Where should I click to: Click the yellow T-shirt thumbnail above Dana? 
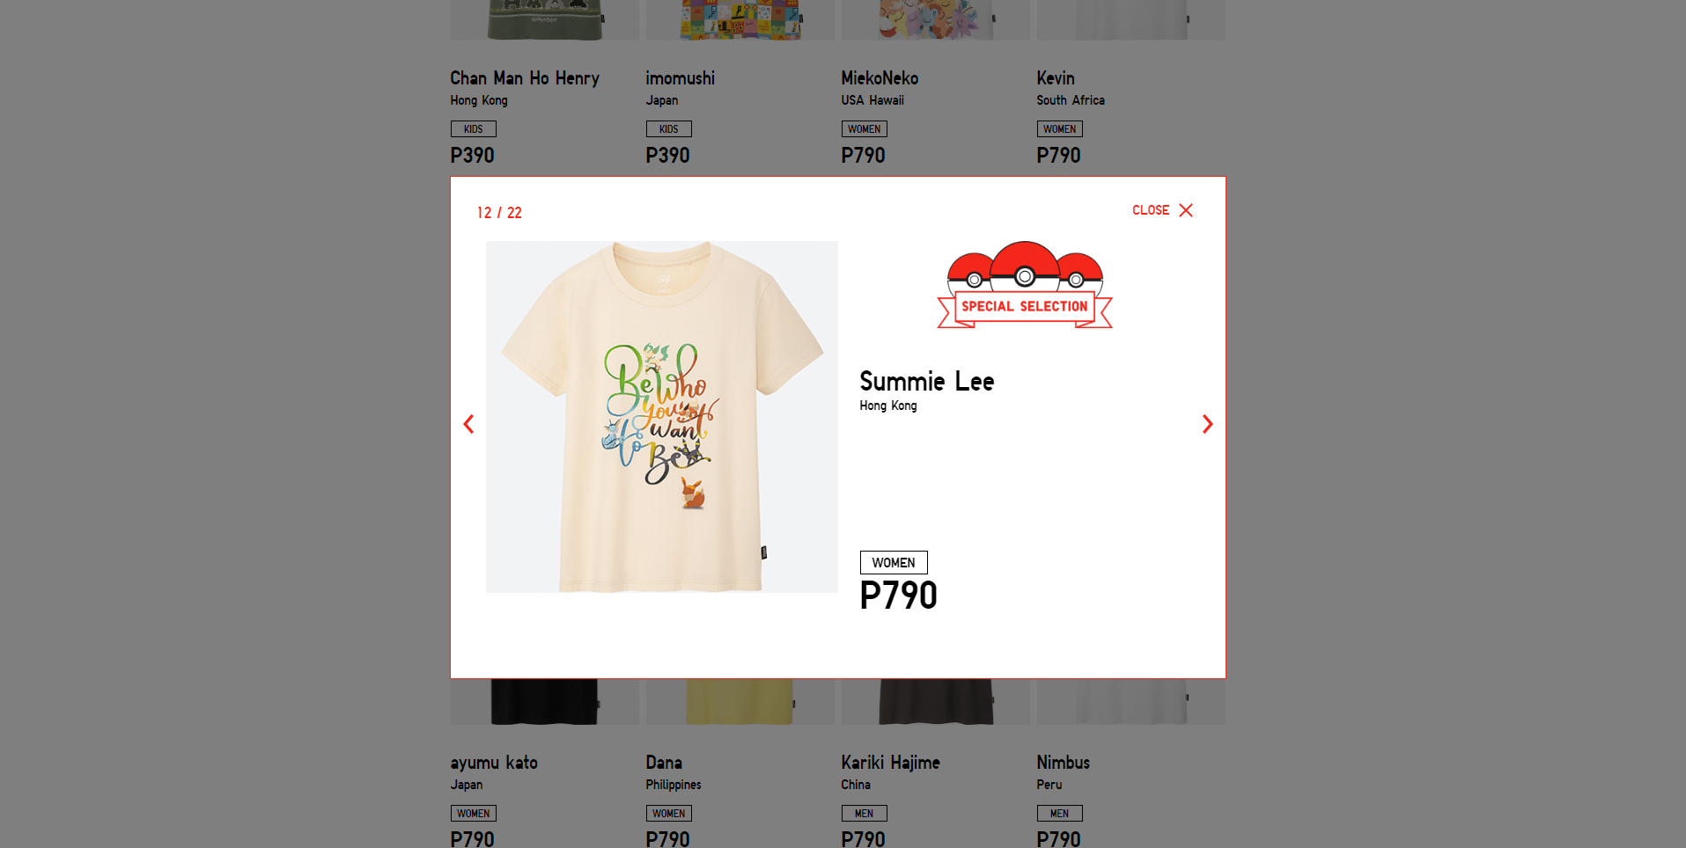pyautogui.click(x=740, y=701)
